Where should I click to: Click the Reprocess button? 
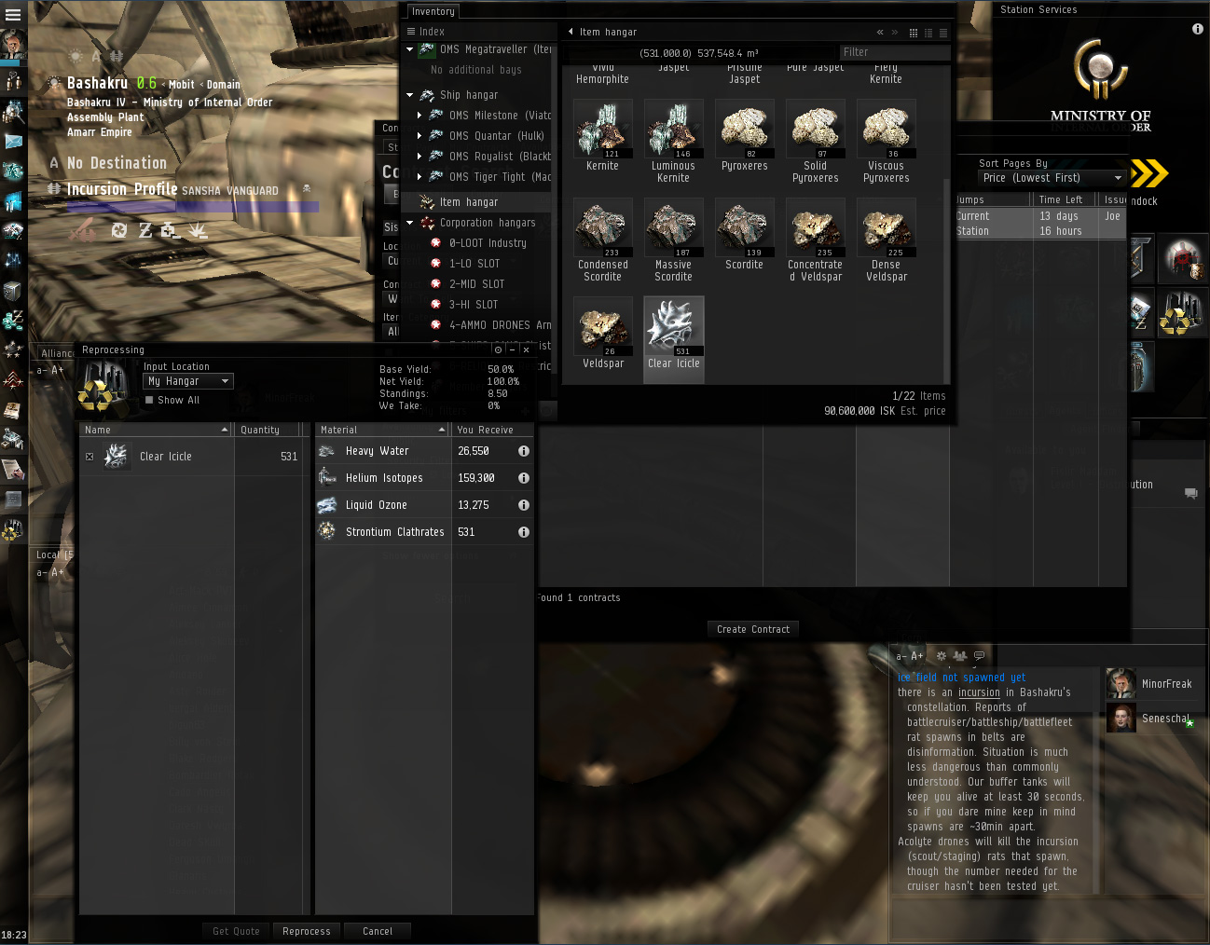307,931
